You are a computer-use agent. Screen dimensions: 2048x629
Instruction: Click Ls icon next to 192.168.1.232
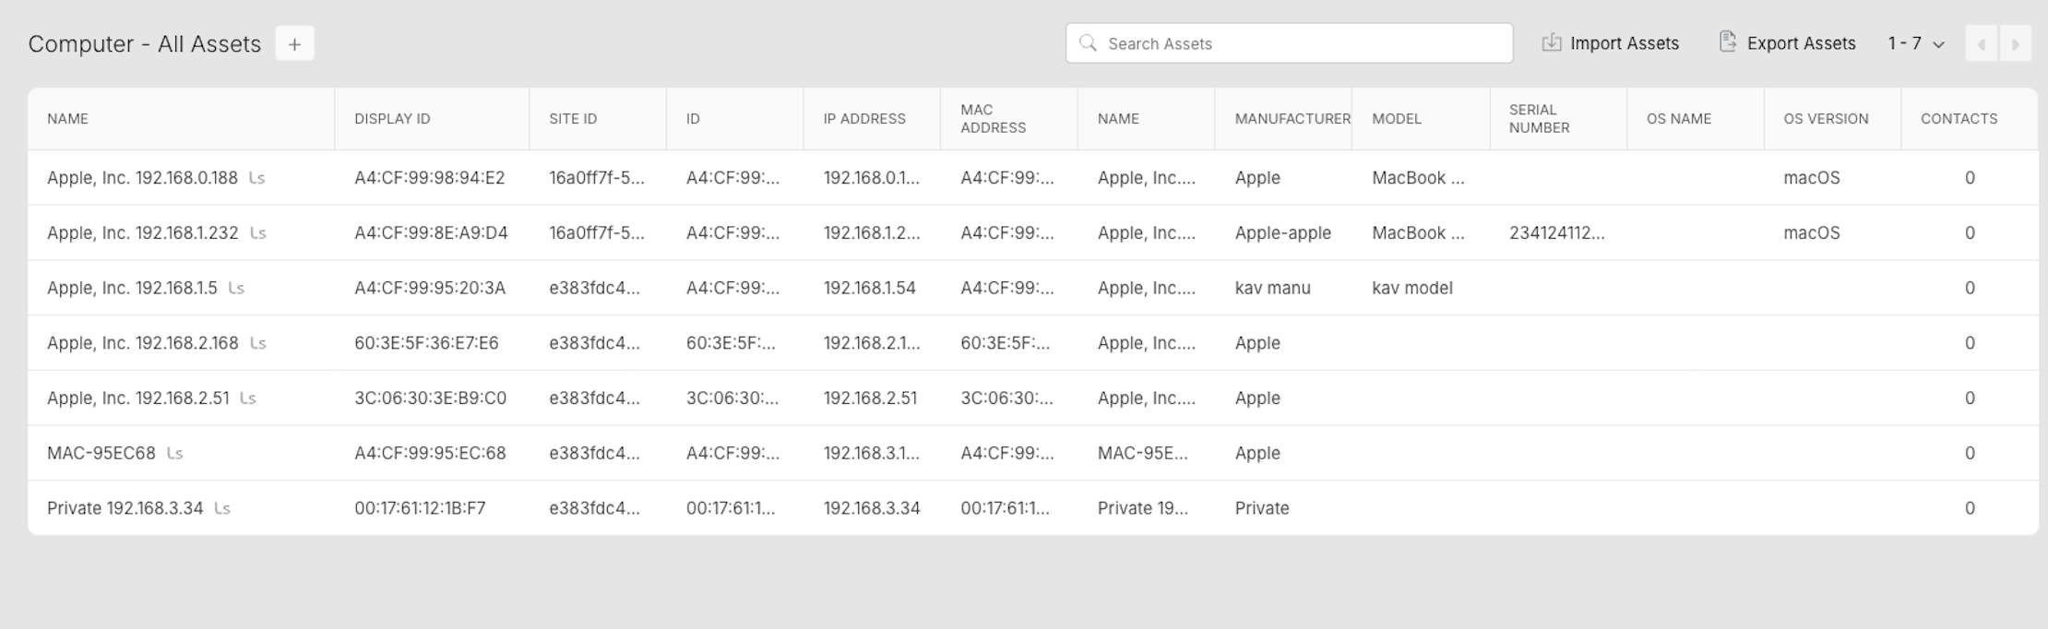coord(258,233)
